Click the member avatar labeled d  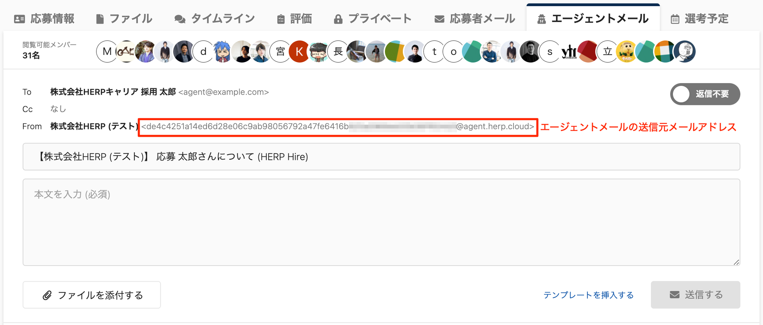(203, 51)
